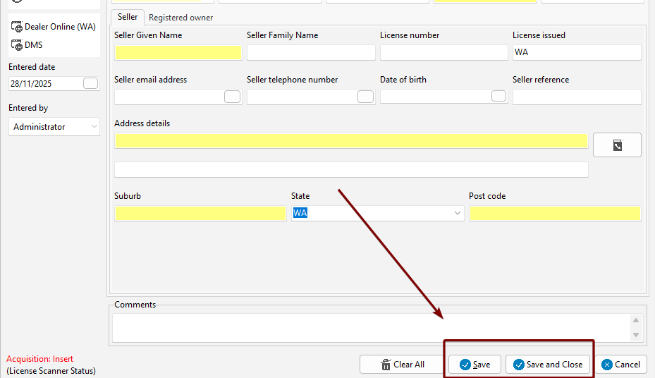Click the Seller telephone number action button
This screenshot has width=655, height=378.
(365, 97)
